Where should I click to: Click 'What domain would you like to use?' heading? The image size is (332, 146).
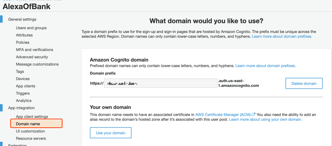[x=206, y=21]
